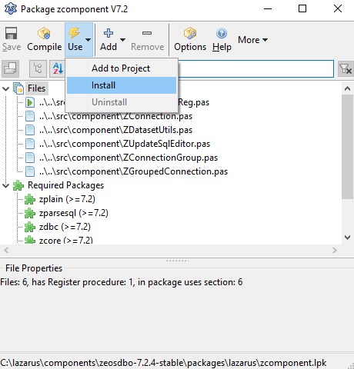Viewport: 354px width, 369px height.
Task: Click the Use lightning bolt icon
Action: pyautogui.click(x=74, y=33)
